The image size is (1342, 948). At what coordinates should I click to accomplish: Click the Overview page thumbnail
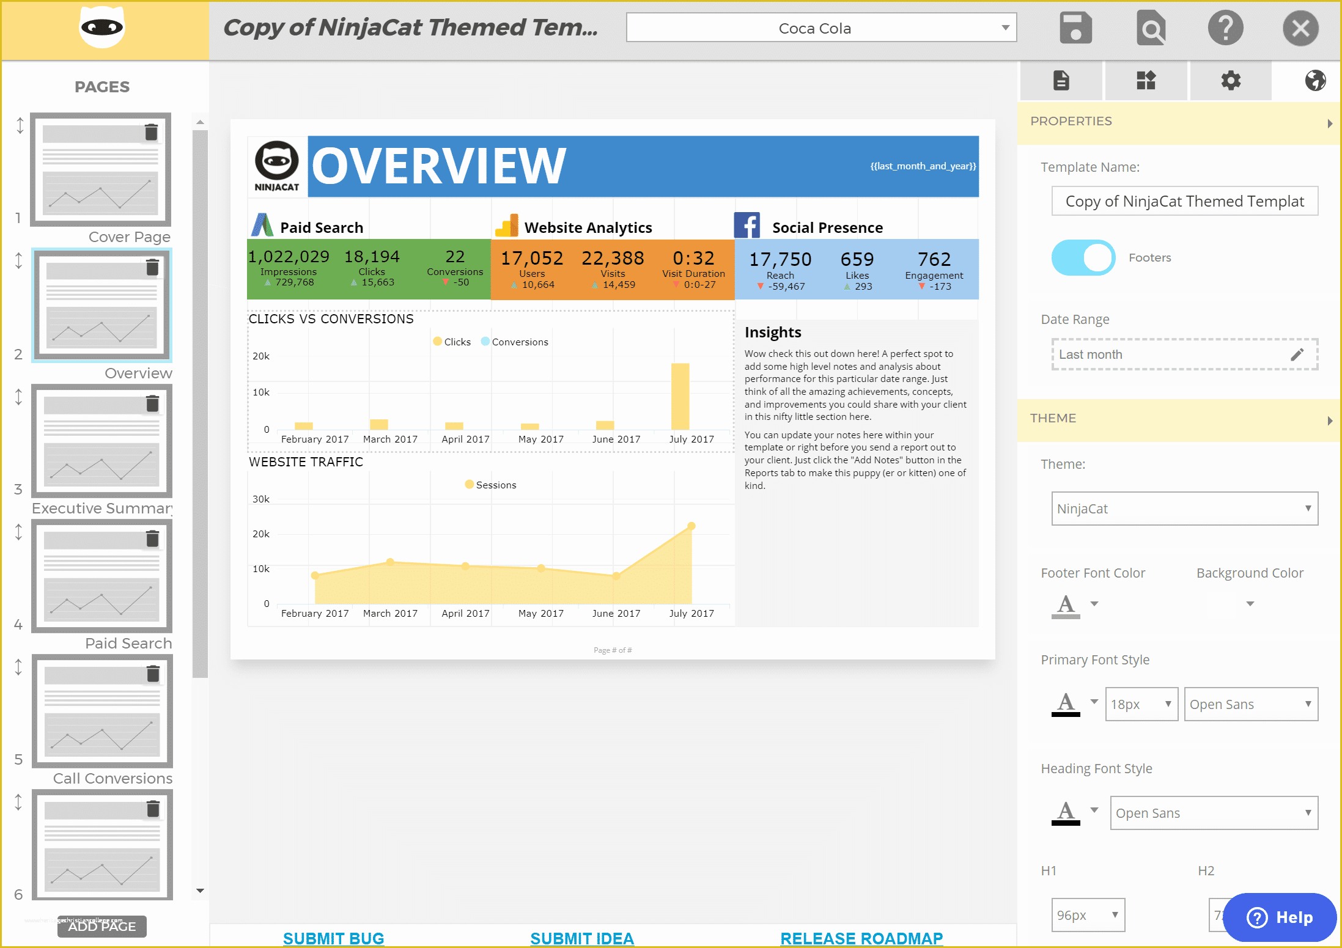point(101,308)
